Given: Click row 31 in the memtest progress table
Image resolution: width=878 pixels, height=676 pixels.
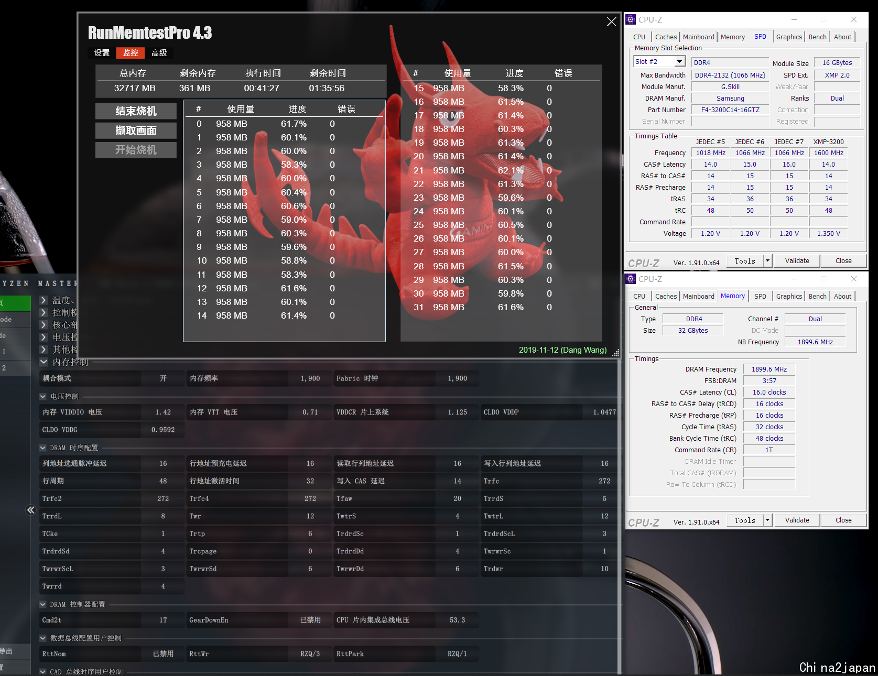Looking at the screenshot, I should click(x=501, y=307).
